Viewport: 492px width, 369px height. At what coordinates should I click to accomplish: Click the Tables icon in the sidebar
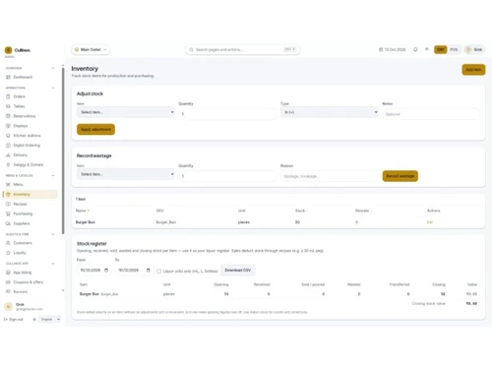tap(8, 106)
